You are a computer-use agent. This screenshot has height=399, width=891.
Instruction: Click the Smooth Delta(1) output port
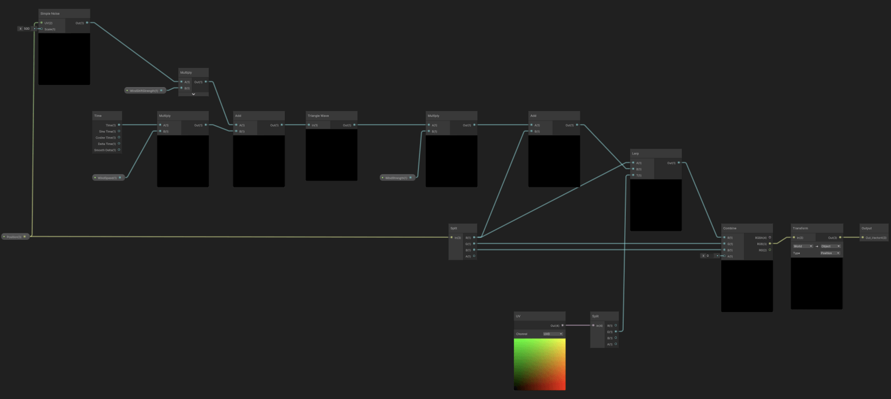[x=119, y=150]
